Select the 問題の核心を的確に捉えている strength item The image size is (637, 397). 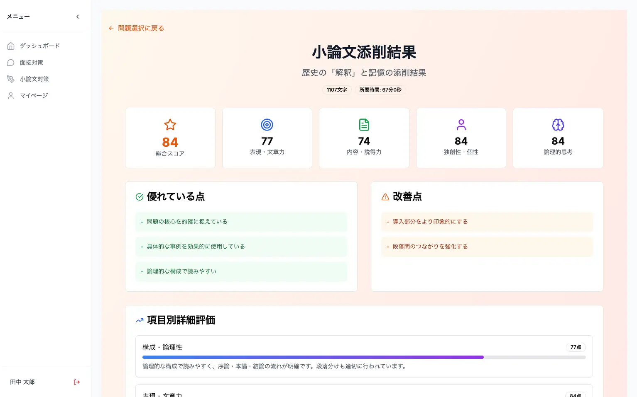click(x=241, y=222)
